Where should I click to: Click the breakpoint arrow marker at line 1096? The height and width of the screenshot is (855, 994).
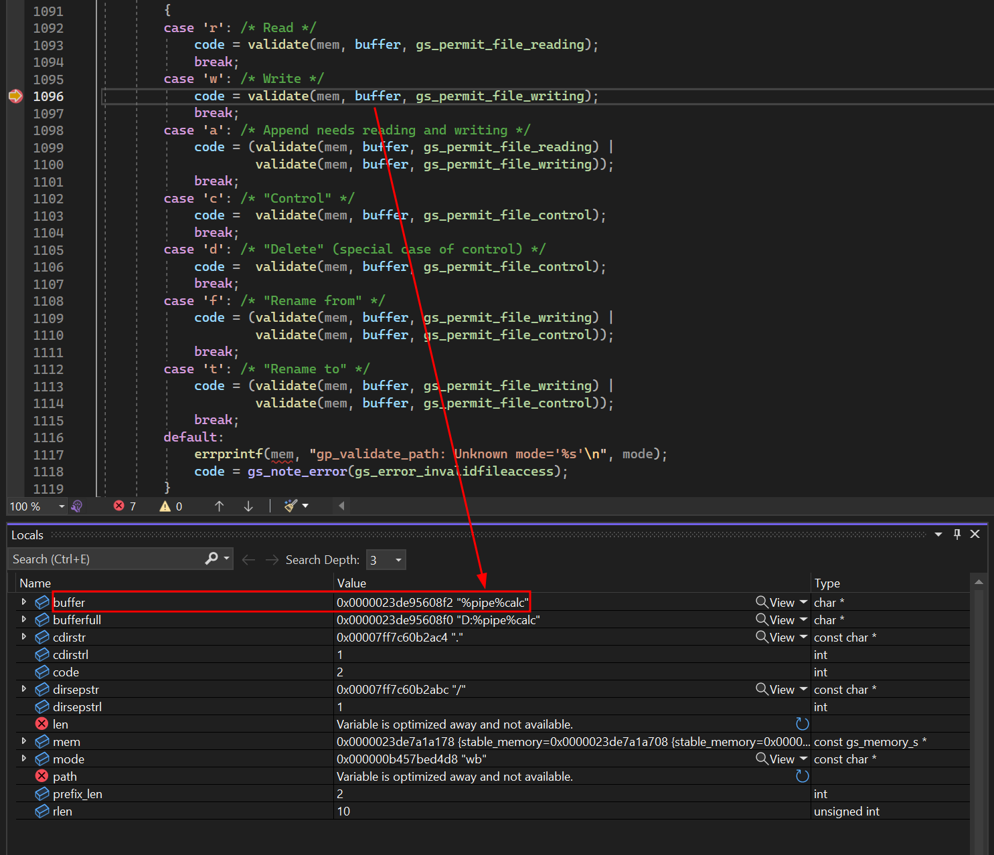[15, 96]
